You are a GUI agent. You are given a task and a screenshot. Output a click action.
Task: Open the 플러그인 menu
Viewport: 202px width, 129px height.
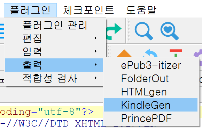30,10
